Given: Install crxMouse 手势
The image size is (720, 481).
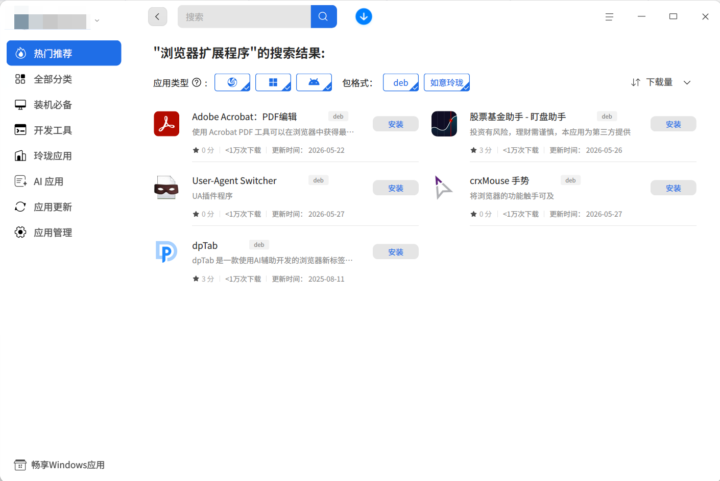Looking at the screenshot, I should pos(674,188).
